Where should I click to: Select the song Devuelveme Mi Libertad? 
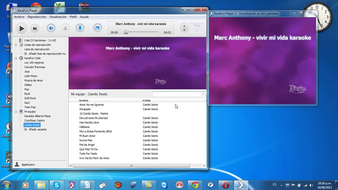[x=93, y=118]
